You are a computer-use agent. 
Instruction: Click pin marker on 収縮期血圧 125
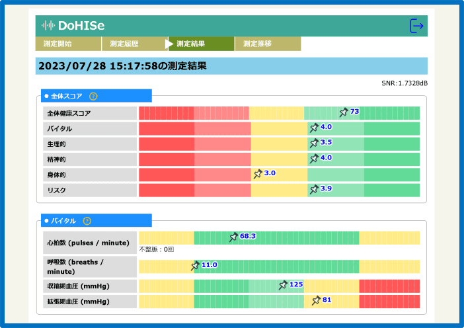tap(283, 285)
